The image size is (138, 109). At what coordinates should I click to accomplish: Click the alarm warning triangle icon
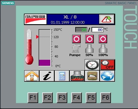point(107,19)
